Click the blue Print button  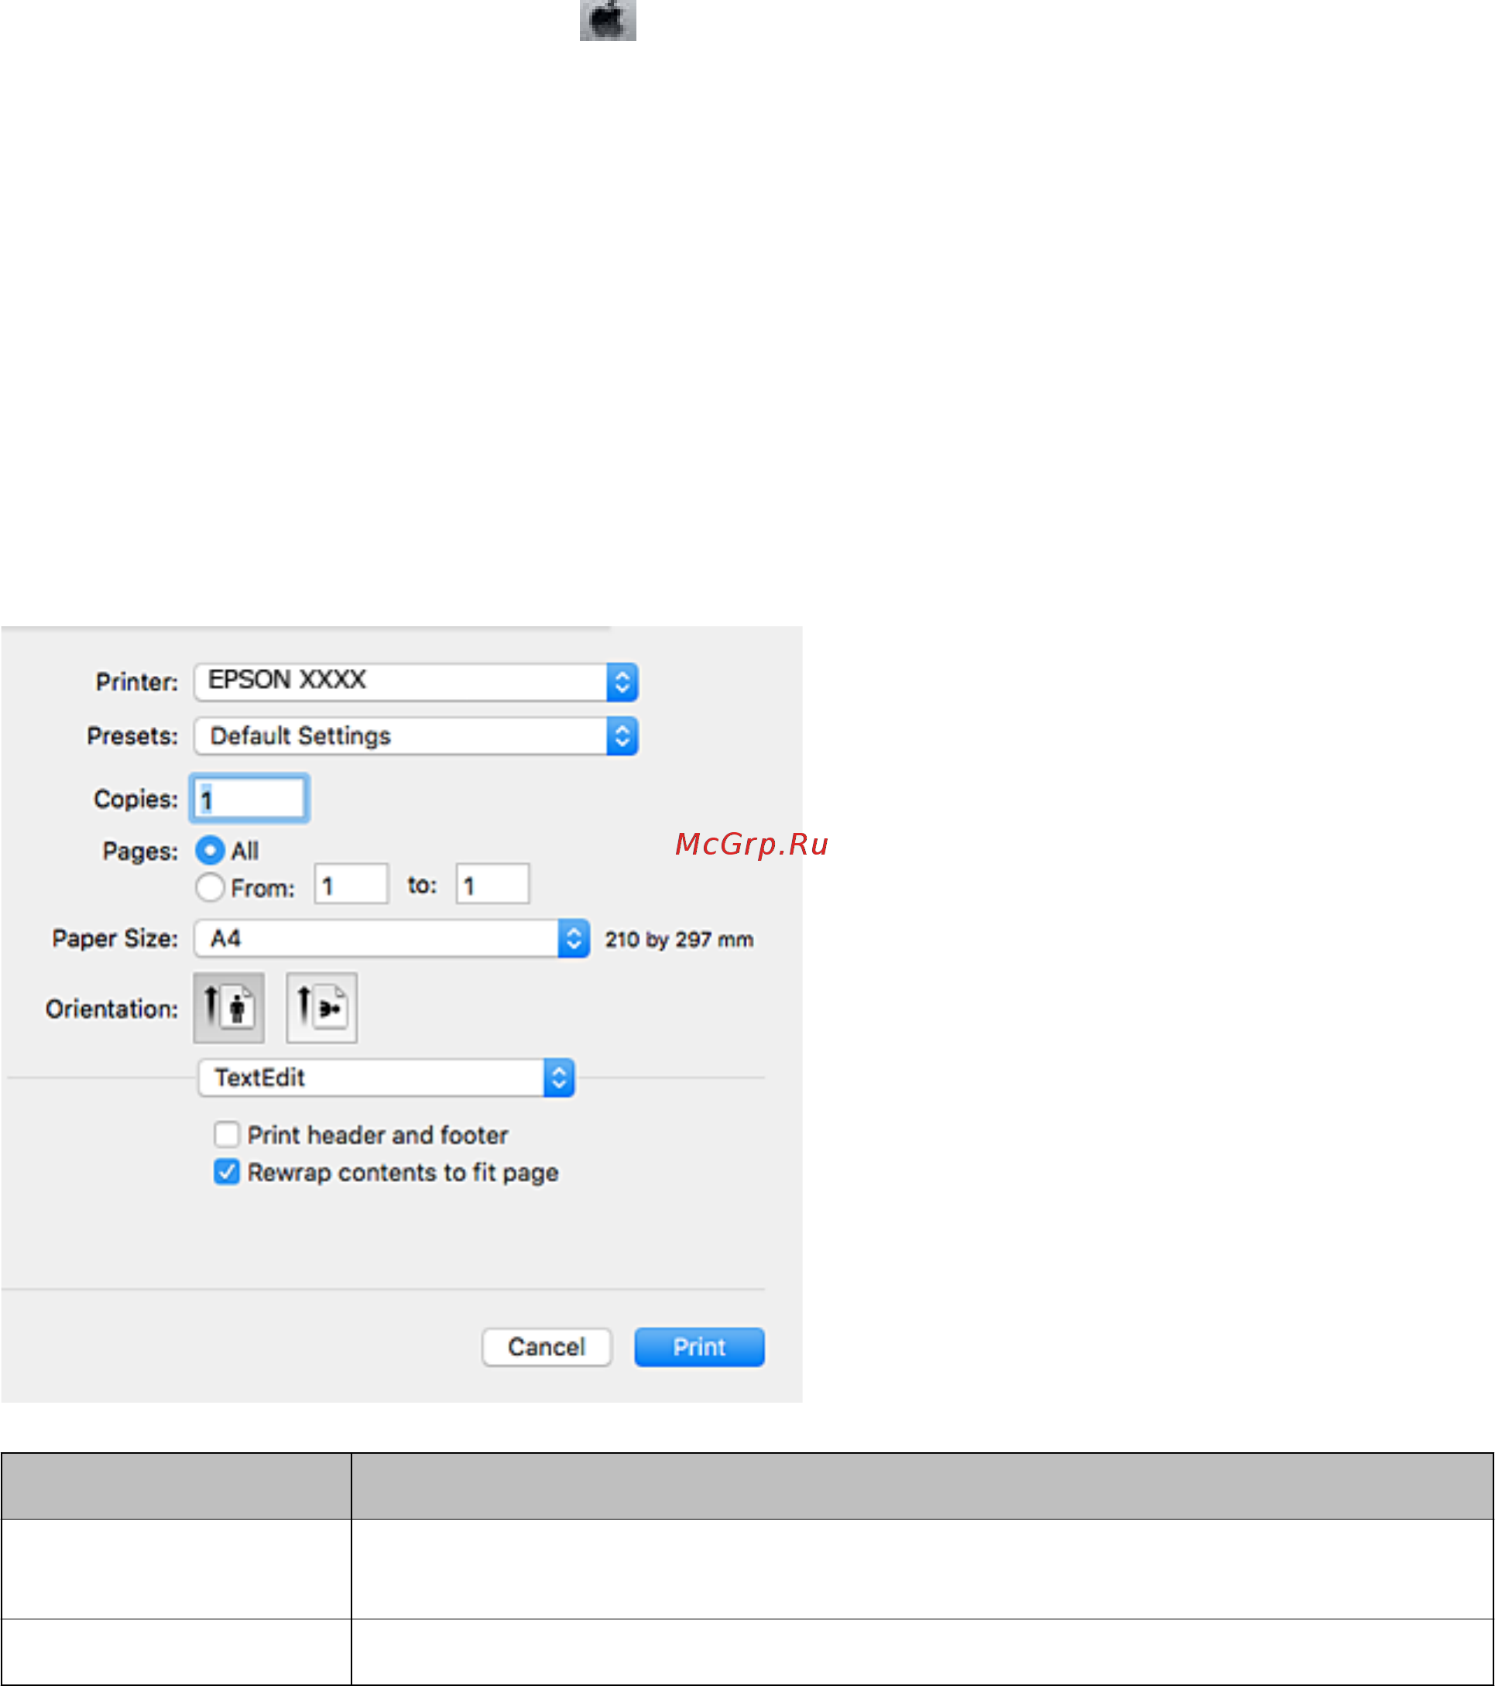tap(700, 1347)
